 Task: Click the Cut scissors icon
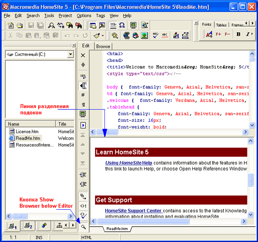[x=10, y=35]
